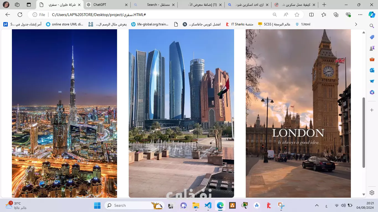The width and height of the screenshot is (378, 212).
Task: Open the 1.html bookmark
Action: (303, 24)
